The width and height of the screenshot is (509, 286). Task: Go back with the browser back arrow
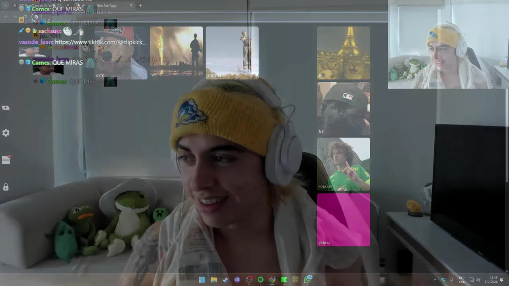(6, 17)
